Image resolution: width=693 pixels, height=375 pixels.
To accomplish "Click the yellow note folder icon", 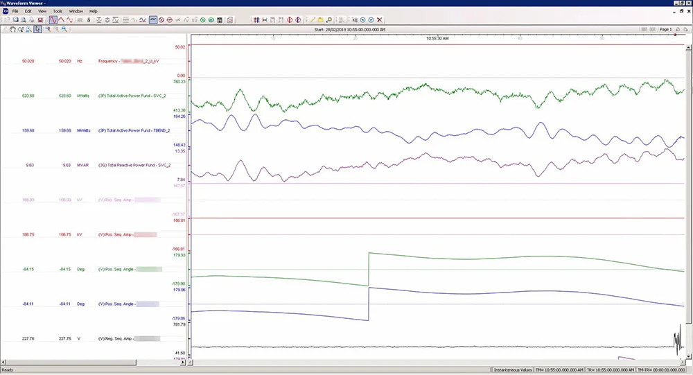I will (320, 20).
